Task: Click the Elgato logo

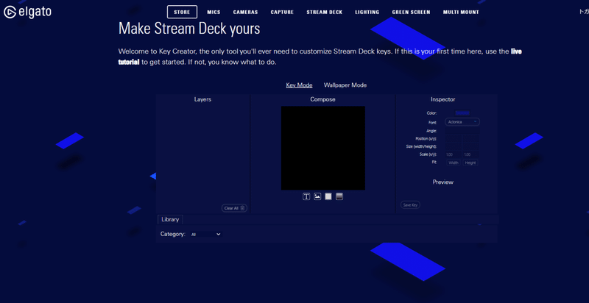Action: 27,13
